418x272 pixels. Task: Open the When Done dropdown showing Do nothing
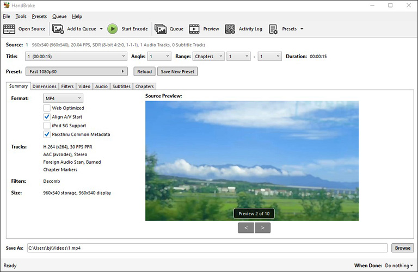pos(399,265)
